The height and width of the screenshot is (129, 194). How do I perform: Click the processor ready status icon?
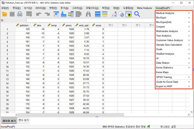pyautogui.click(x=148, y=126)
